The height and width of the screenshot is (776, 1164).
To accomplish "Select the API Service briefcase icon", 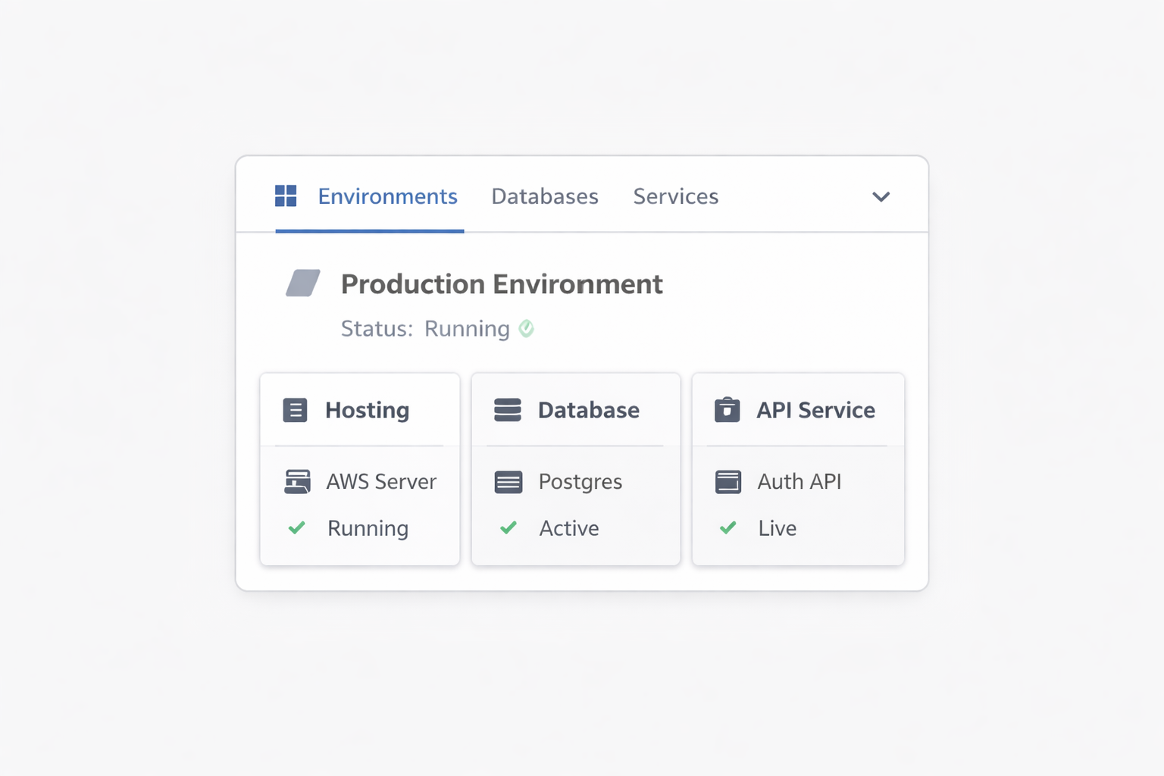I will pos(727,409).
